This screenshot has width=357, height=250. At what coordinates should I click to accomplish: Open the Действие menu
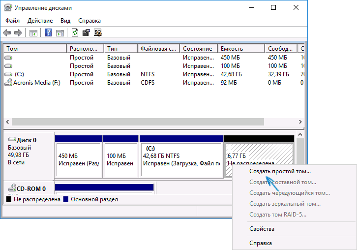(x=40, y=21)
